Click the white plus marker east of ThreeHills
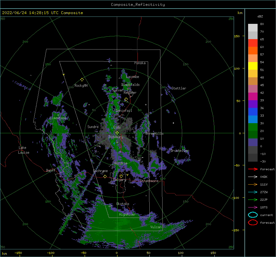Viewport: 276px width, 257px height. (173, 123)
